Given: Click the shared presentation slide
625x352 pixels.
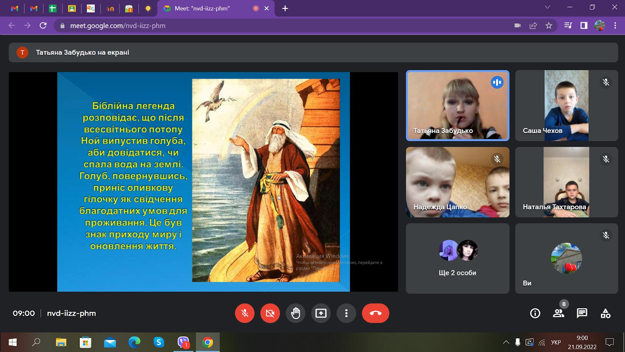Looking at the screenshot, I should pyautogui.click(x=204, y=182).
